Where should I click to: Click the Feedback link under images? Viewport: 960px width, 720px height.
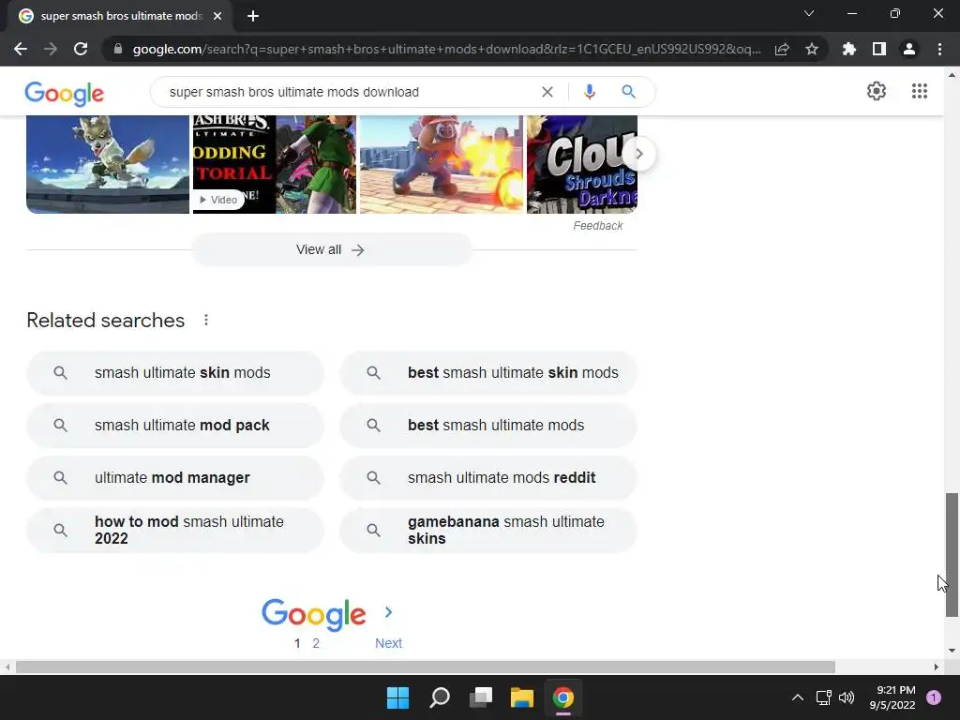click(597, 226)
